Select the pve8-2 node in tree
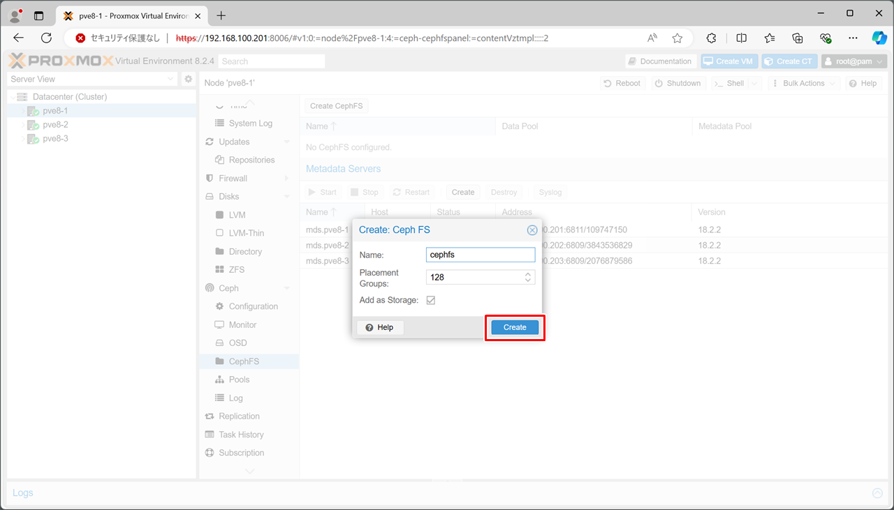The height and width of the screenshot is (510, 894). (x=55, y=125)
